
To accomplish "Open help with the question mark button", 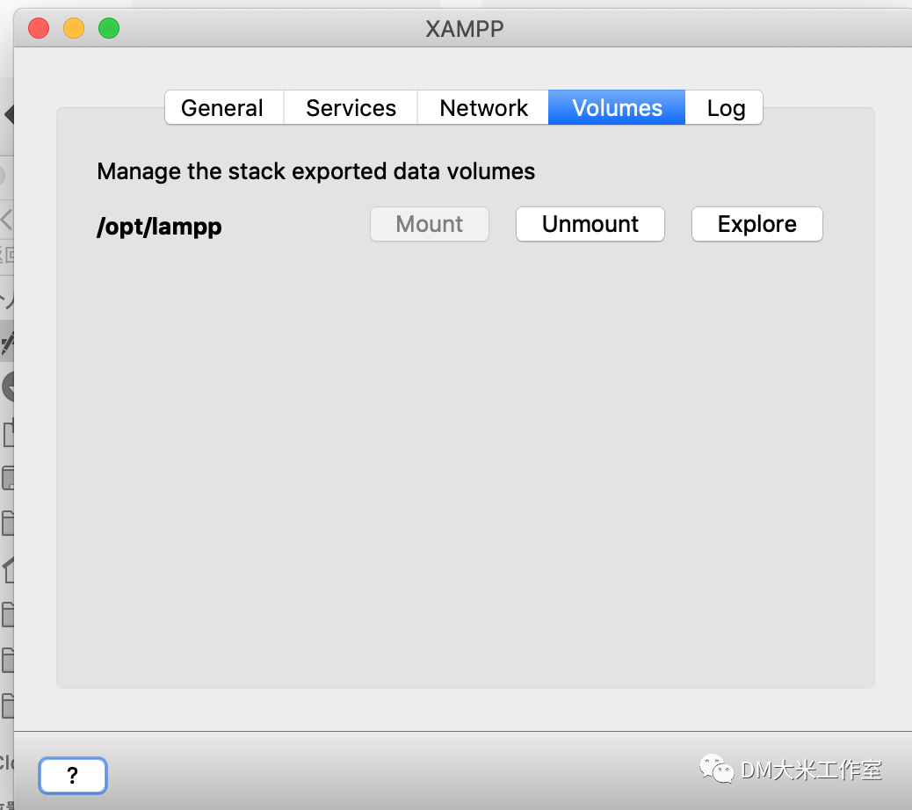I will pyautogui.click(x=73, y=775).
